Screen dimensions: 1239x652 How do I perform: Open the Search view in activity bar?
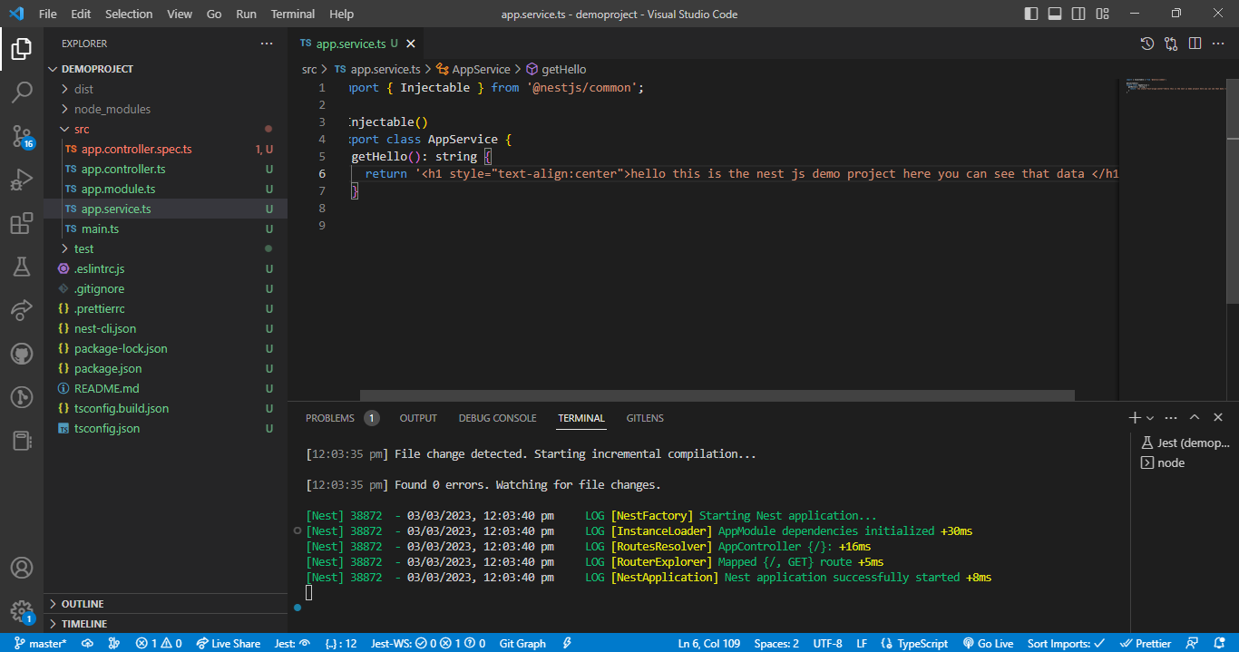pyautogui.click(x=22, y=92)
